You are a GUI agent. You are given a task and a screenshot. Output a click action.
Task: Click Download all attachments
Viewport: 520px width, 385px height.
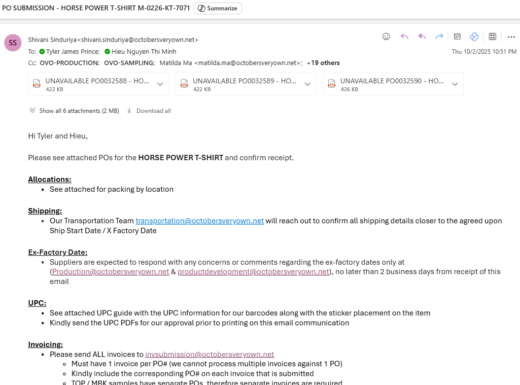149,111
